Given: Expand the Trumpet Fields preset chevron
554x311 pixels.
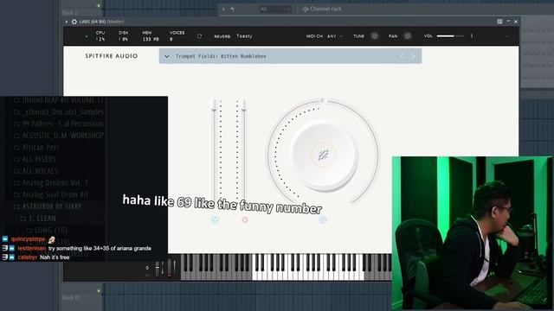Looking at the screenshot, I should pyautogui.click(x=167, y=56).
